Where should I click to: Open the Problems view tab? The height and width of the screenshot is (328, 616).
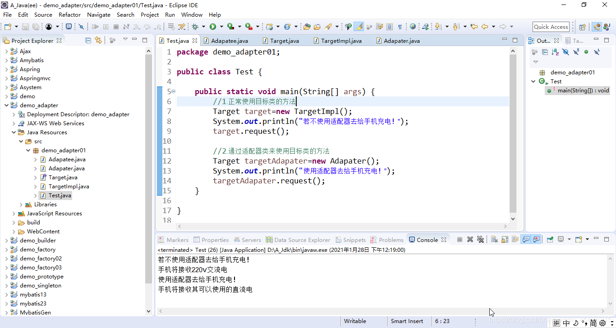pos(386,240)
